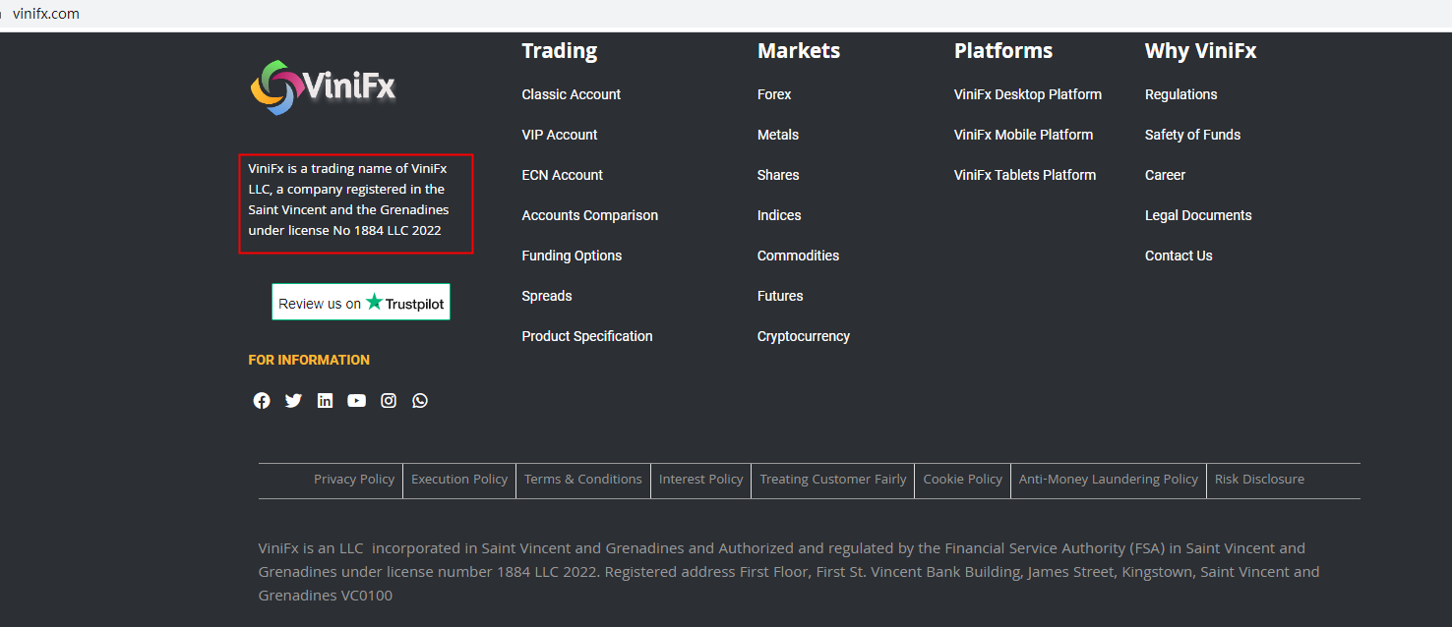Open the Career link
The height and width of the screenshot is (627, 1452).
click(1165, 175)
